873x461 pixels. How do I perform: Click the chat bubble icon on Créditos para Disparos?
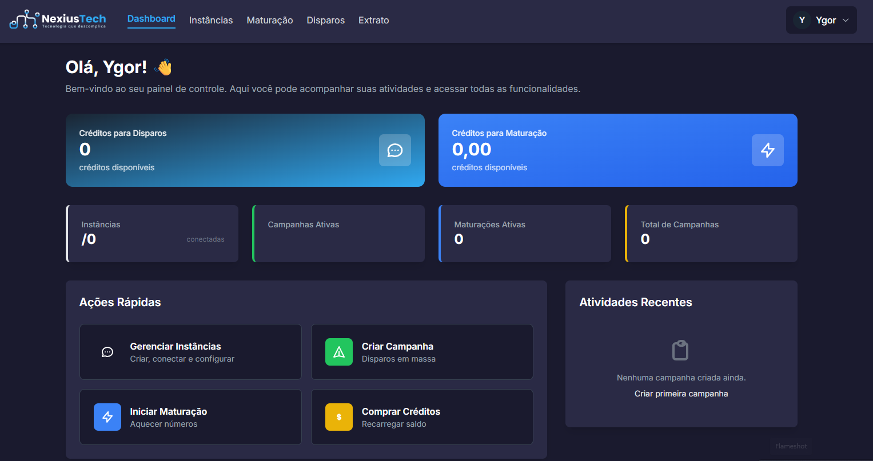(x=395, y=150)
